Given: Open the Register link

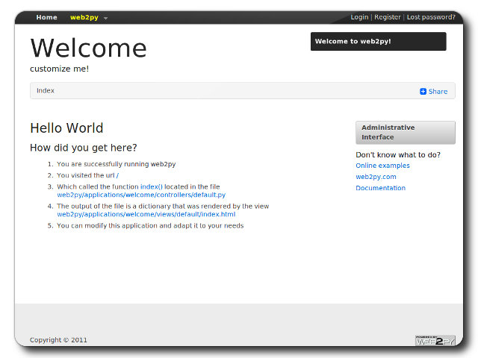Looking at the screenshot, I should [387, 17].
